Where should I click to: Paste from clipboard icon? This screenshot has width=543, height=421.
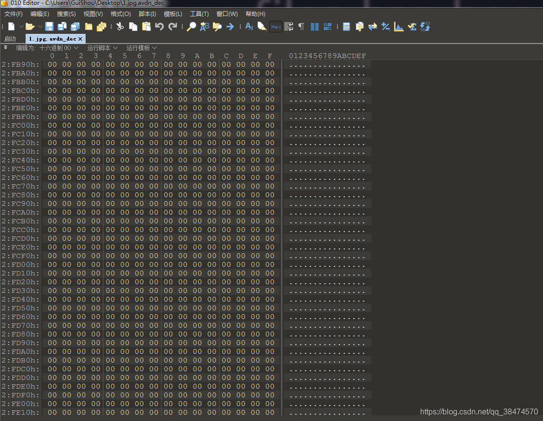[147, 27]
